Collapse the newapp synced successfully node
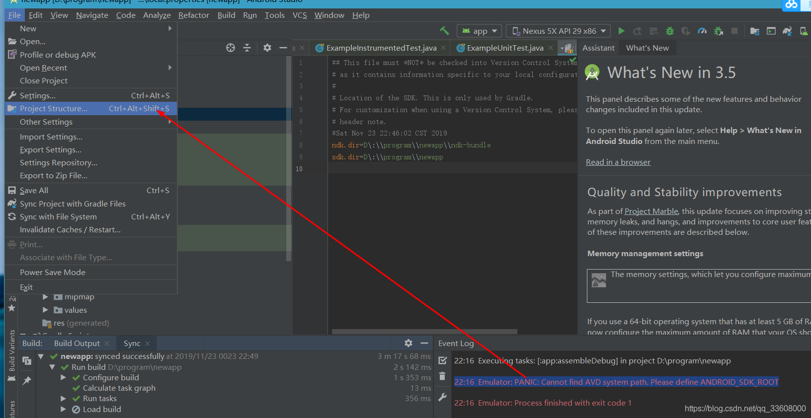The height and width of the screenshot is (418, 811). [x=41, y=356]
